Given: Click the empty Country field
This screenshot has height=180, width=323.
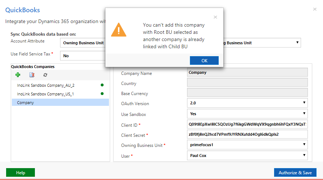Looking at the screenshot, I should point(247,82).
